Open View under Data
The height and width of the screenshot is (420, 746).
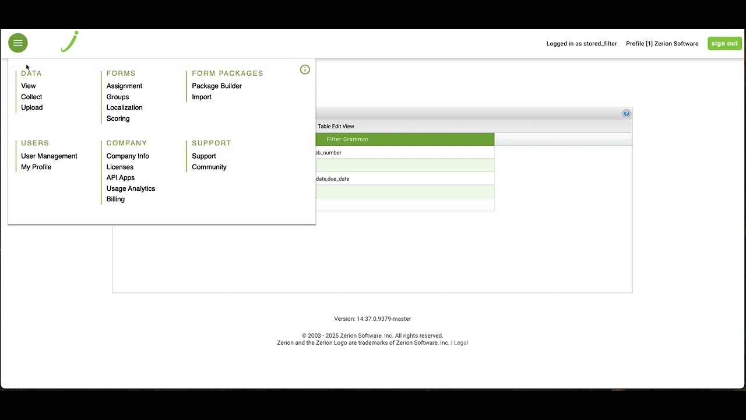click(29, 86)
